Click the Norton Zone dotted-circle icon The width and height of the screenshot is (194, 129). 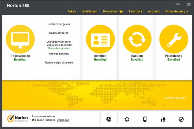tap(127, 119)
